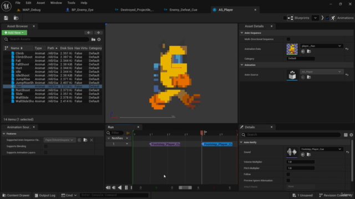Jump to start of Run timeline
The width and height of the screenshot is (355, 199).
108,187
